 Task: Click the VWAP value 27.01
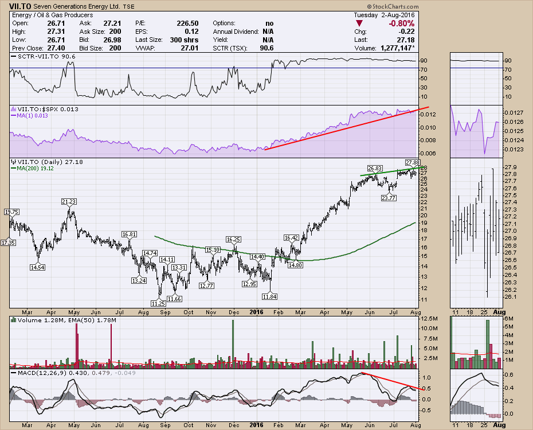tap(189, 48)
